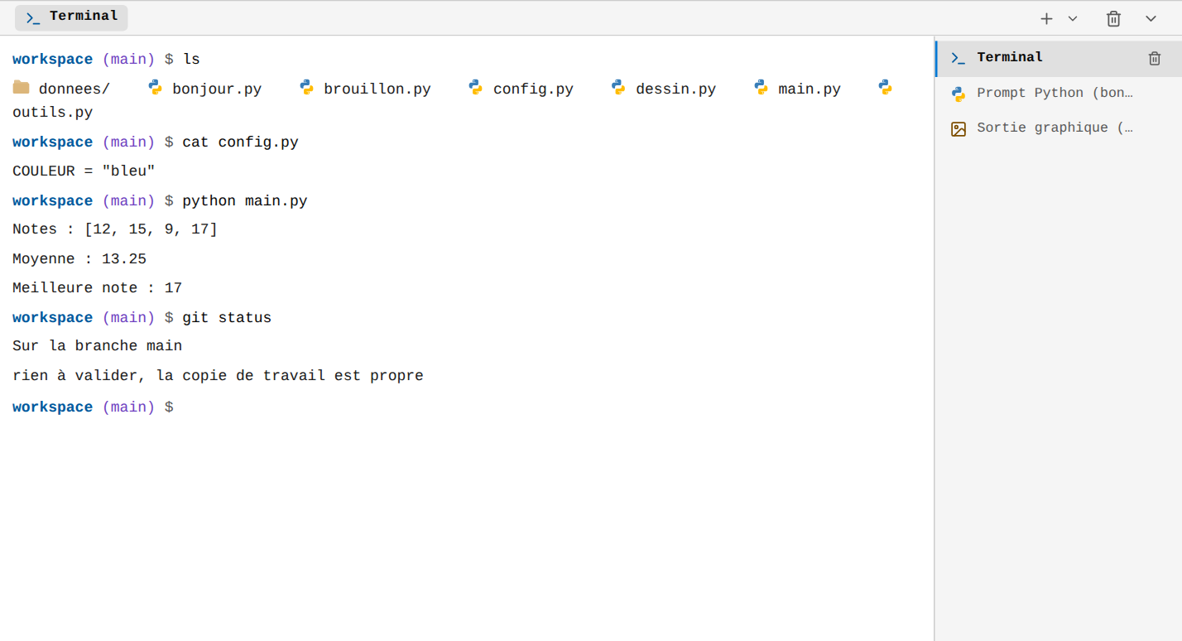Click the Python icon at end of the ls row
Screen dimensions: 1182x641
885,87
